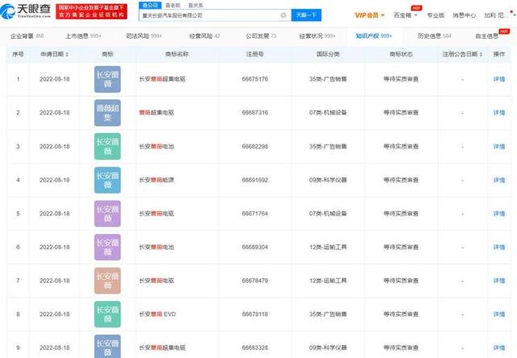Screen dimensions: 517x358
Task: Open trademark thumbnail in row 4
Action: click(107, 180)
